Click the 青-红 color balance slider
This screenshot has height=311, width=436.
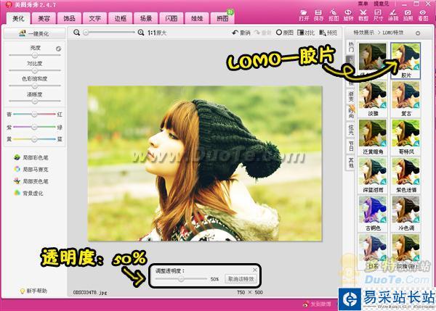pos(34,114)
